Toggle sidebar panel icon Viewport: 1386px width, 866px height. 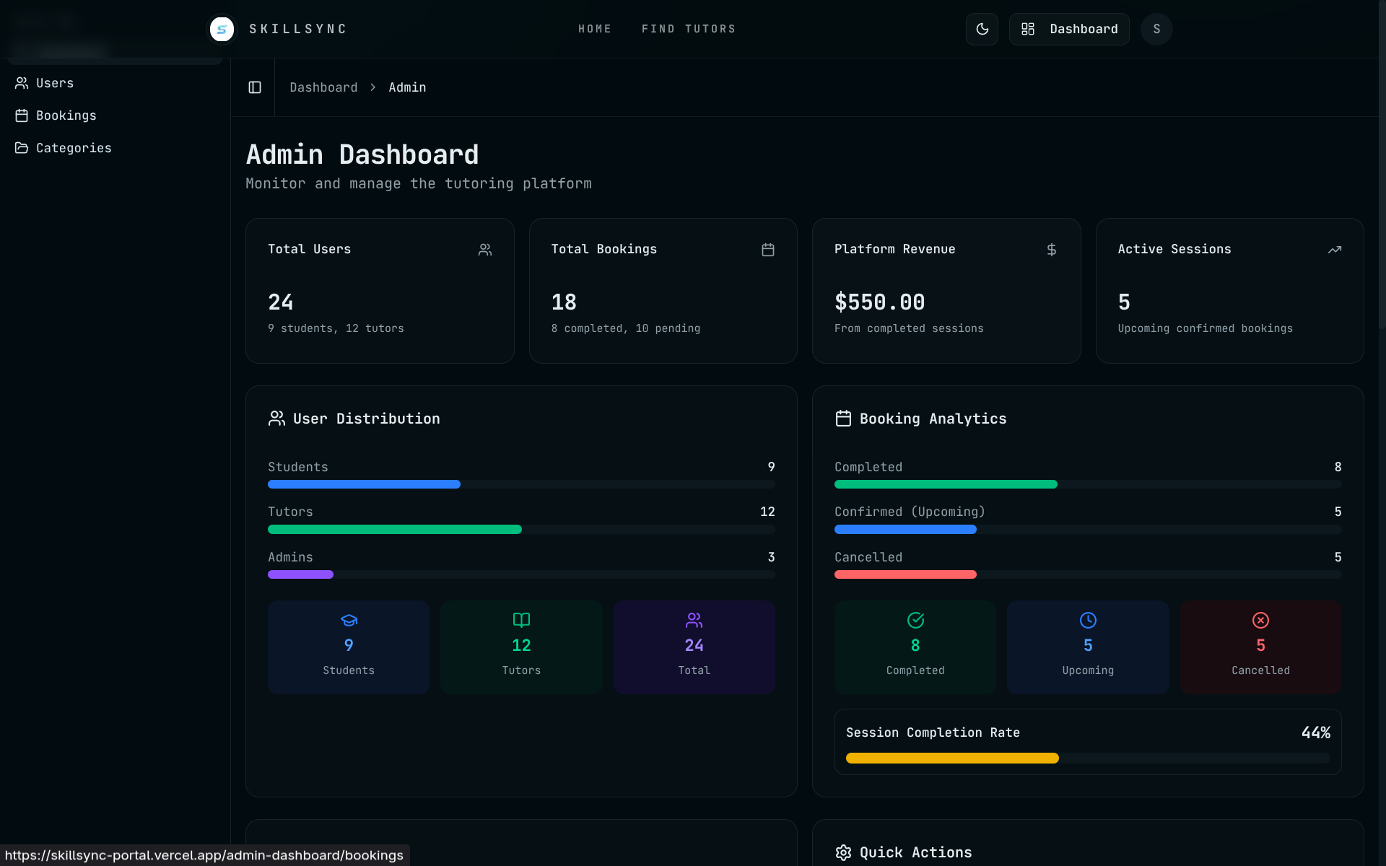pos(255,87)
